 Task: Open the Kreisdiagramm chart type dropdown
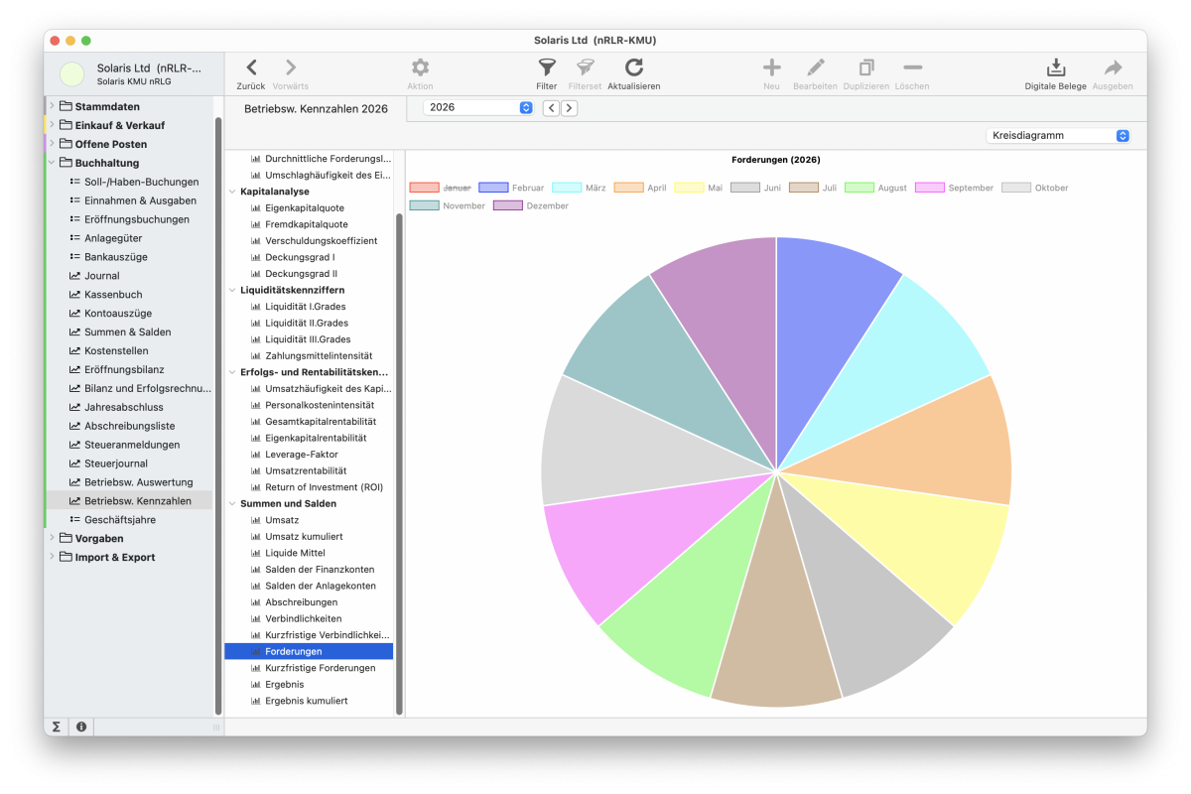click(1059, 135)
